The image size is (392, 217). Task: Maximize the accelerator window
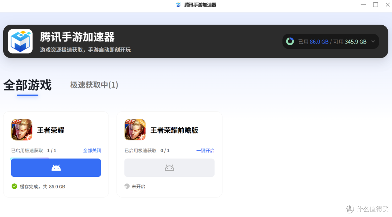coord(376,5)
